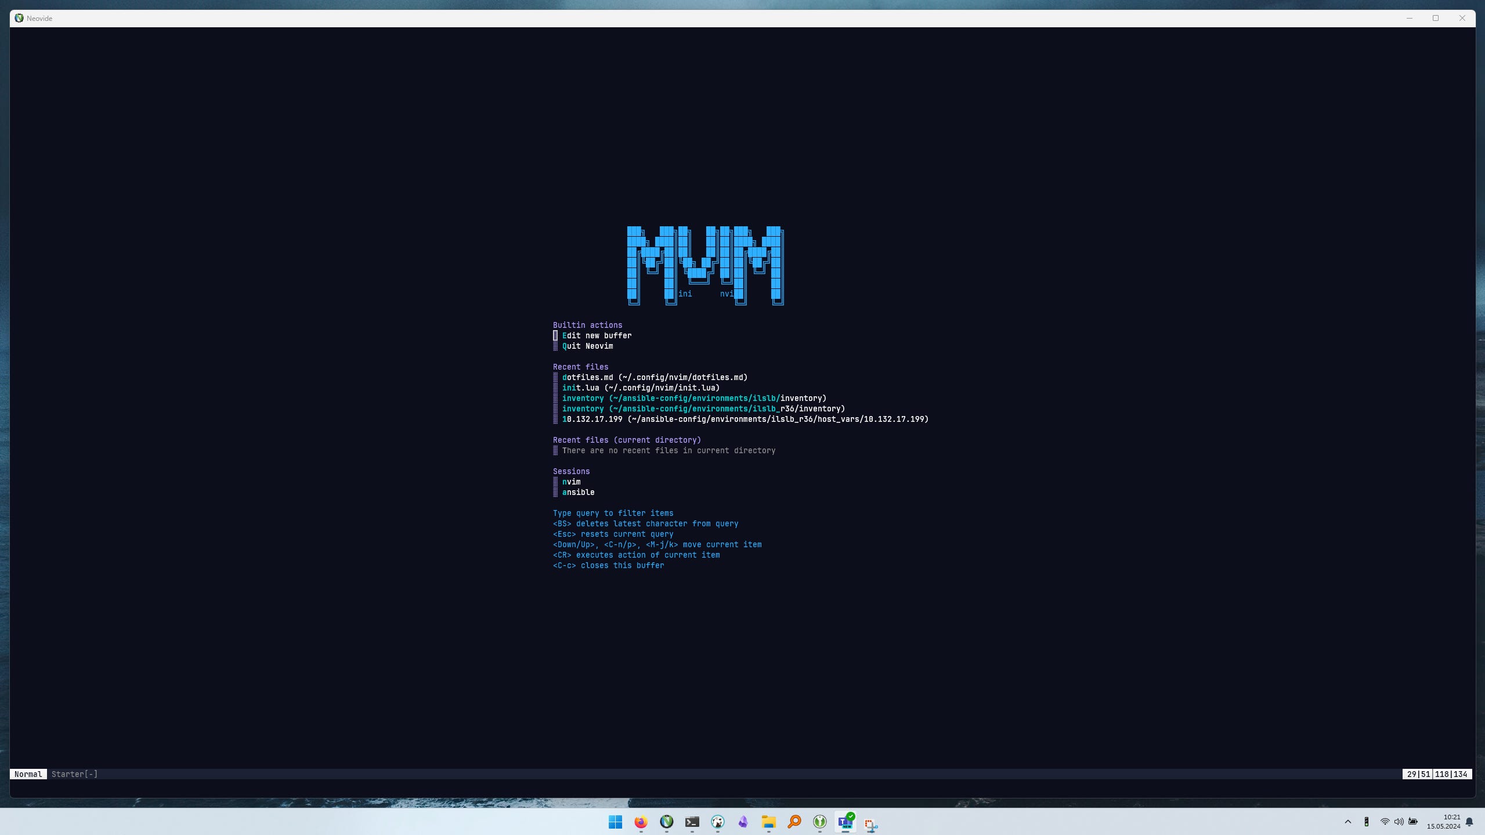Image resolution: width=1485 pixels, height=835 pixels.
Task: Click the "Builtin actions" section header
Action: pyautogui.click(x=587, y=325)
